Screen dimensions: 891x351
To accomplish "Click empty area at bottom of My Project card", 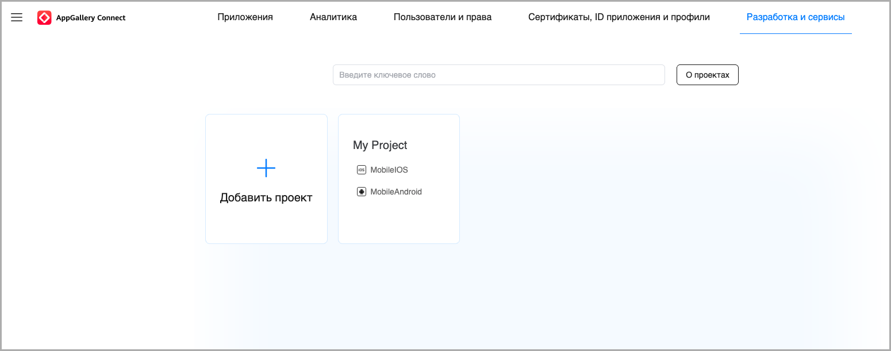I will click(x=399, y=224).
